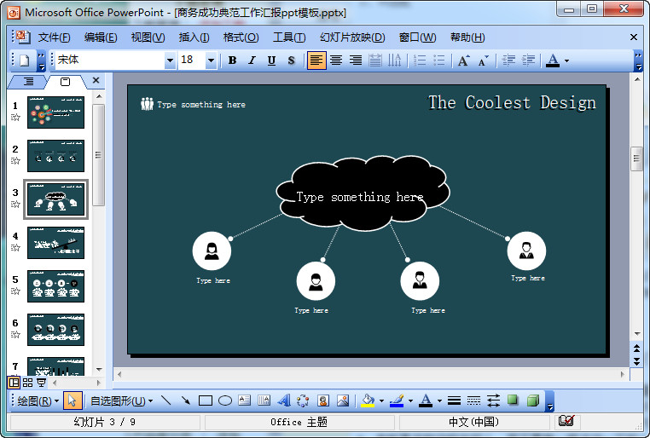Screen dimensions: 650x438
Task: Select the Rectangle drawing tool
Action: (x=206, y=401)
